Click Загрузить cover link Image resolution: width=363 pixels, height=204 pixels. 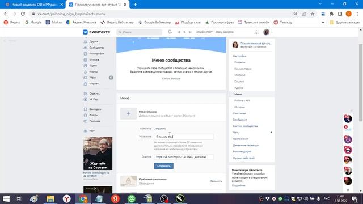tap(160, 129)
